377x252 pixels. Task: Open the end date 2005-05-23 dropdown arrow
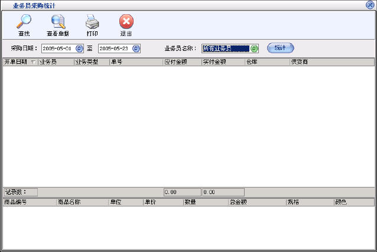click(136, 49)
